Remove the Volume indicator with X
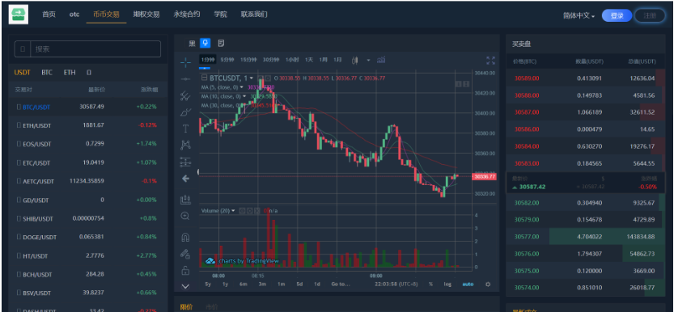The height and width of the screenshot is (312, 674). coord(256,211)
